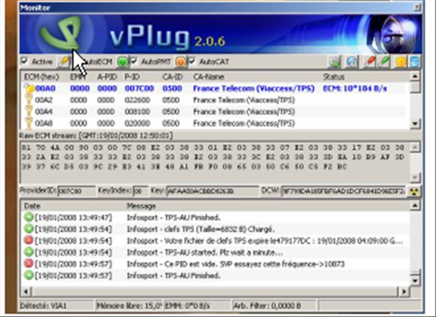The height and width of the screenshot is (317, 436).
Task: Click green icon of last 13:49:57 Finished entry
Action: [29, 275]
